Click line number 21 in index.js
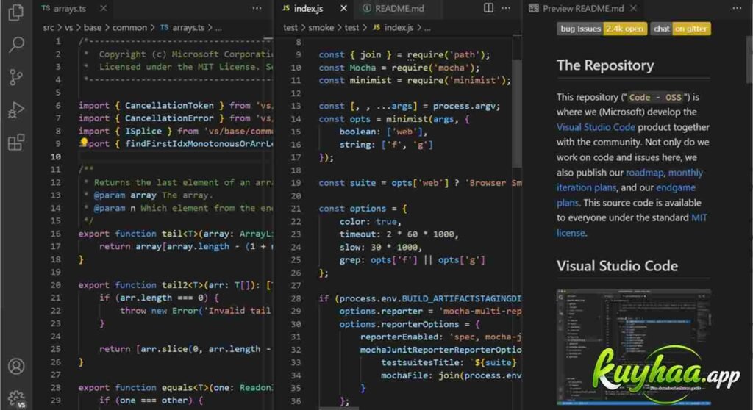 [x=296, y=209]
